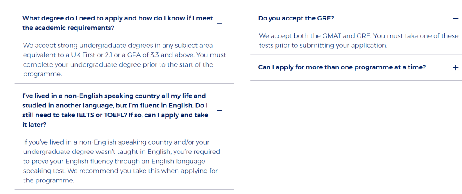
Task: Collapse the IELTS or TOEFL question minus icon
Action: [220, 110]
